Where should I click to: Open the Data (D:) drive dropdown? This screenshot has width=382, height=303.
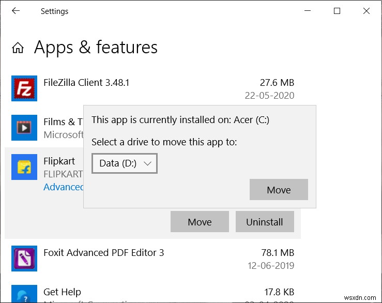click(125, 163)
